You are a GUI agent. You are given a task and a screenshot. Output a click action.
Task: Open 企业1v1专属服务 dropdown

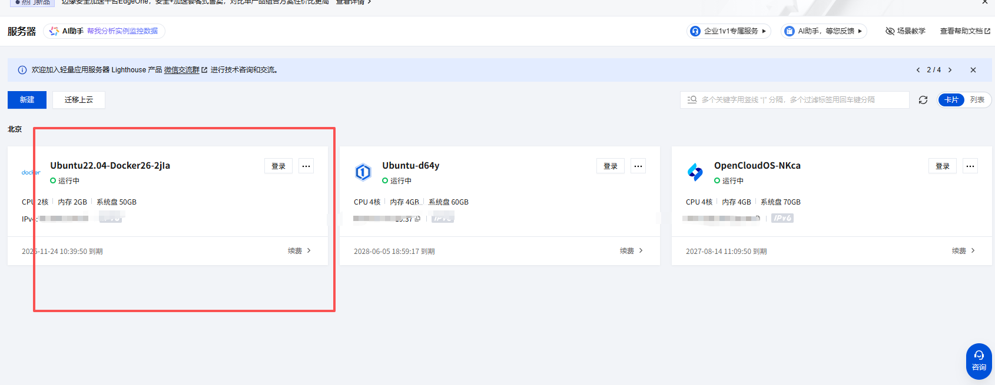point(729,31)
